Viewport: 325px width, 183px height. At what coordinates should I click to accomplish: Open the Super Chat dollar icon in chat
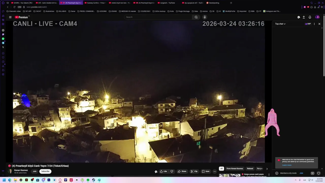313,173
